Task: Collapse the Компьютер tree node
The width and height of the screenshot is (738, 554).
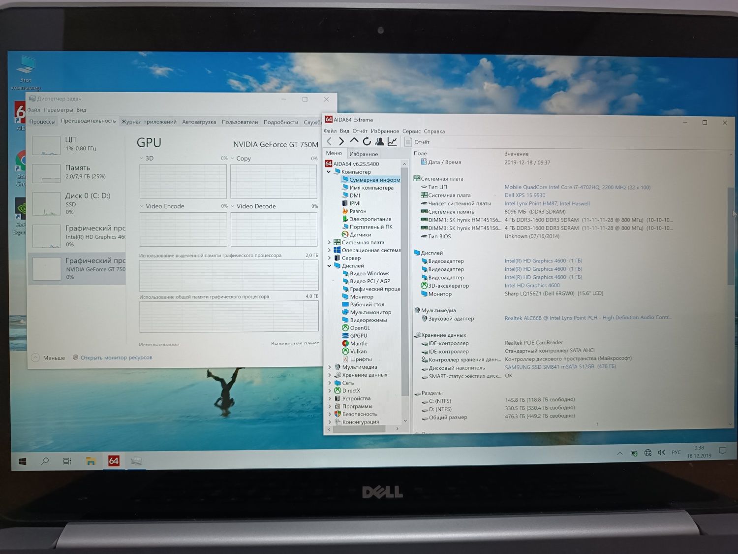Action: pyautogui.click(x=329, y=172)
